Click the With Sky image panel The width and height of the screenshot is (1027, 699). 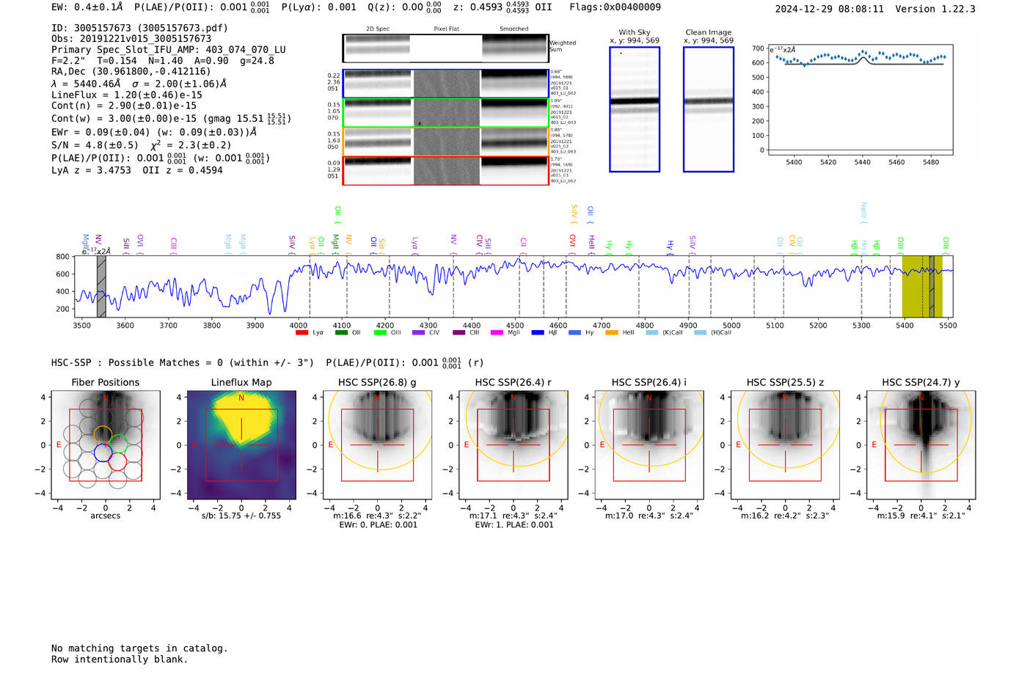click(x=635, y=109)
